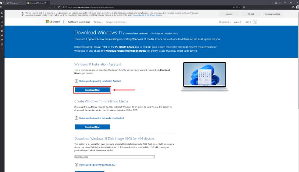This screenshot has height=172, width=299.
Task: Click cookie banner info icon
Action: [x=22, y=14]
